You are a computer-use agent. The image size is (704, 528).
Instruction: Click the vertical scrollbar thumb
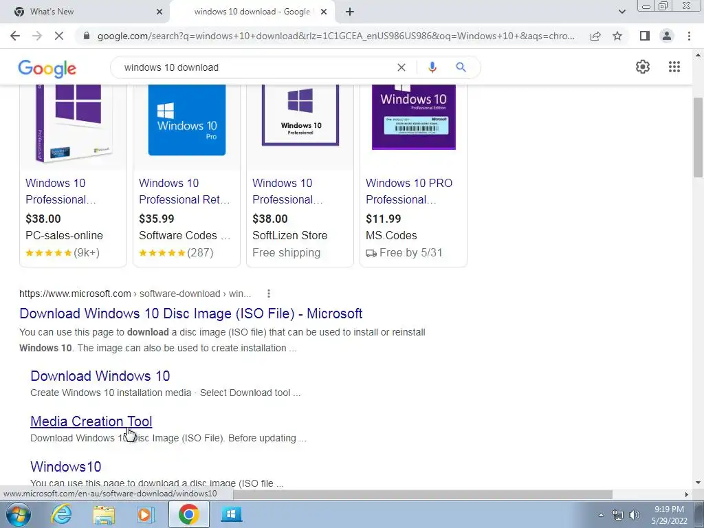click(698, 137)
